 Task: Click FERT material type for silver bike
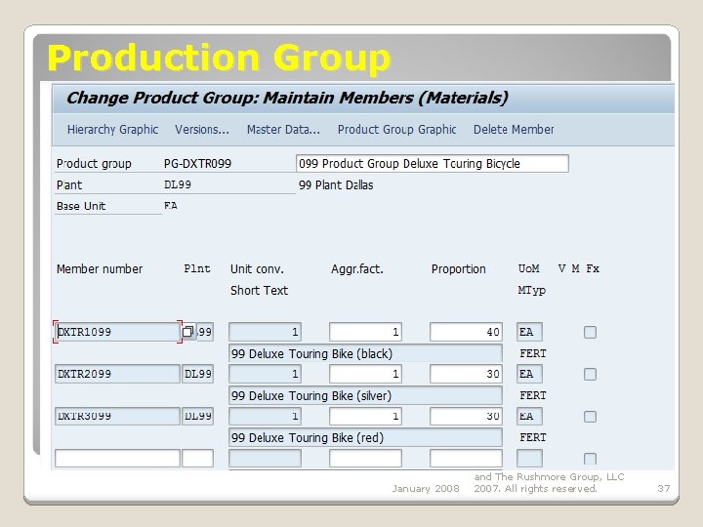point(533,395)
